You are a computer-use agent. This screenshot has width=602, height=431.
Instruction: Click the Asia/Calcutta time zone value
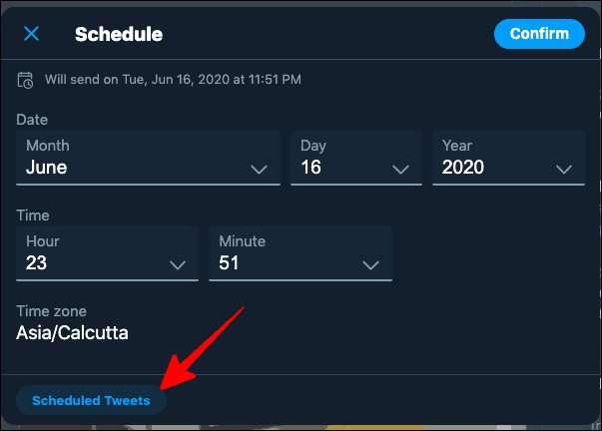pos(72,333)
